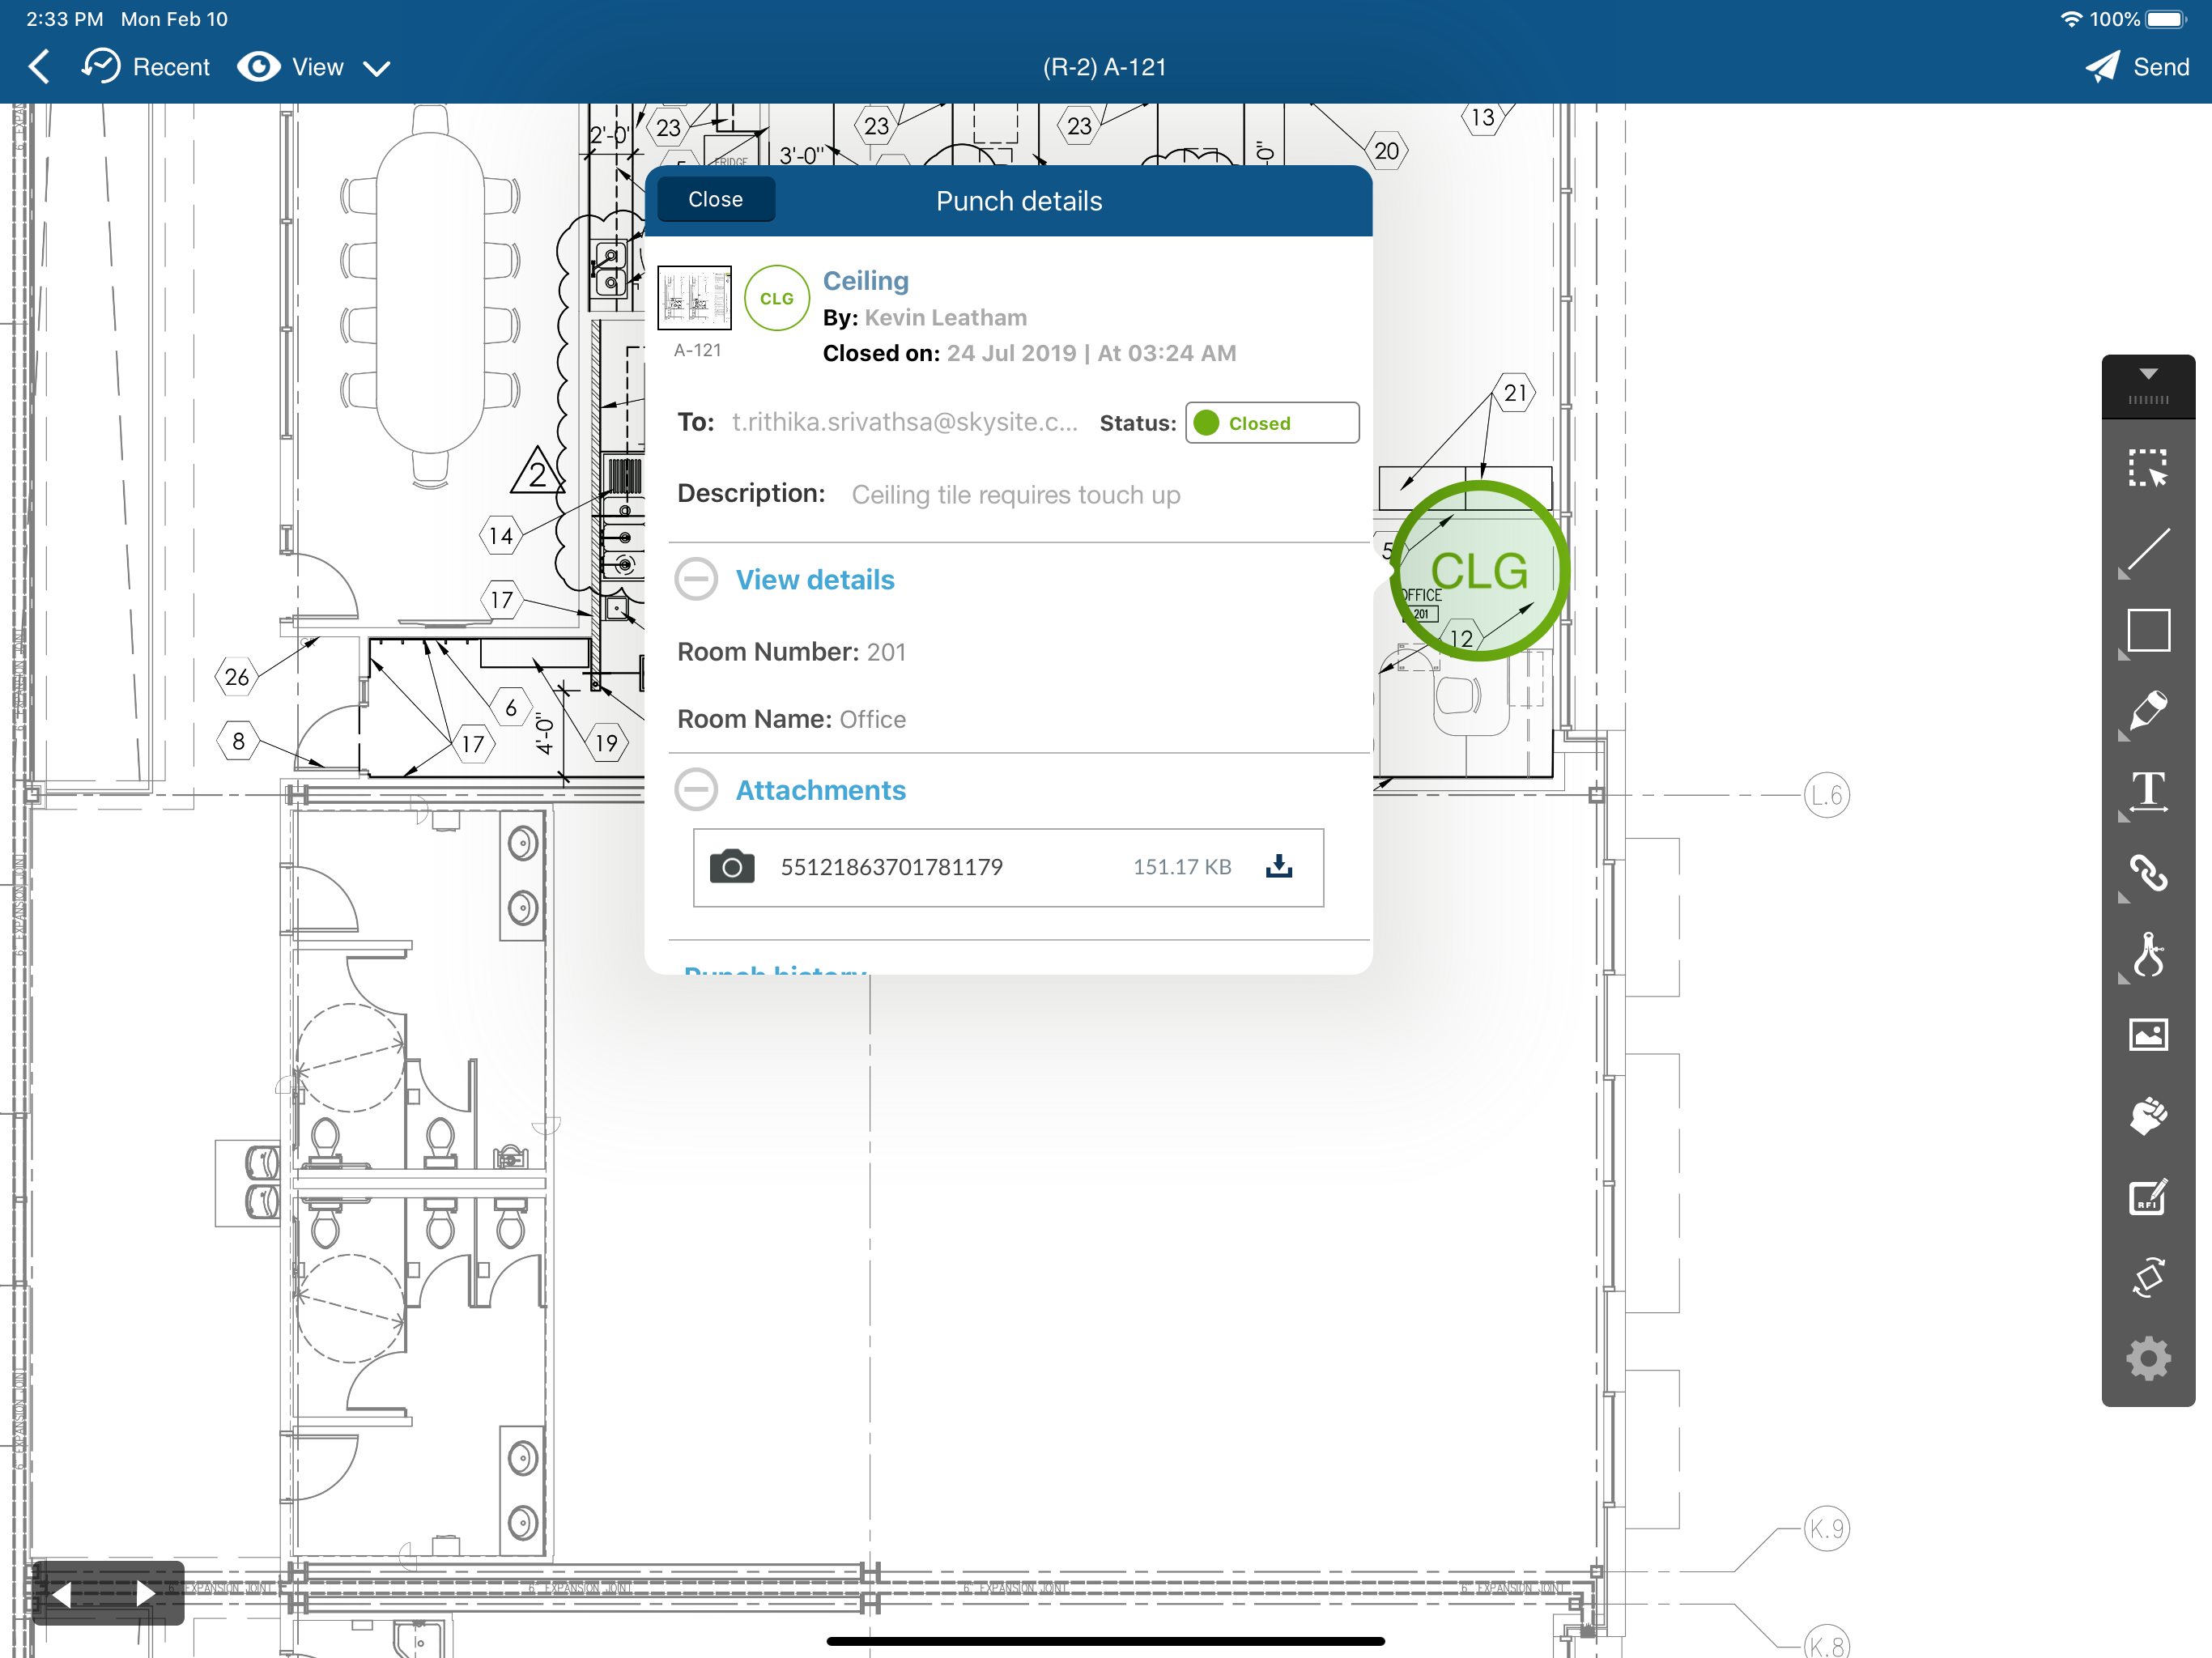Tap the recipient email t.rithika.srivathsa field
This screenshot has width=2212, height=1658.
pos(904,422)
